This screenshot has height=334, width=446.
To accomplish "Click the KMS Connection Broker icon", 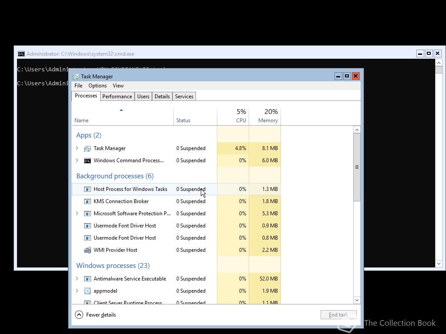I will coord(87,201).
